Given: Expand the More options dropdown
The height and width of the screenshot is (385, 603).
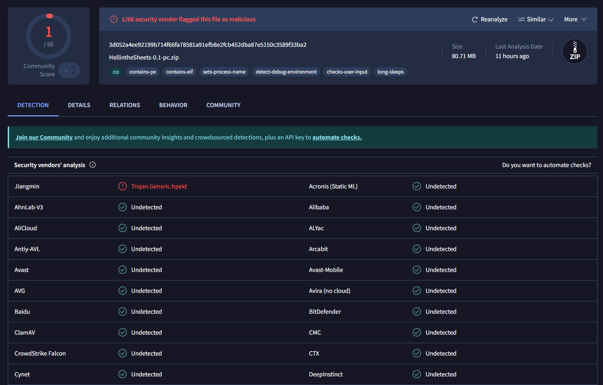Looking at the screenshot, I should tap(575, 20).
